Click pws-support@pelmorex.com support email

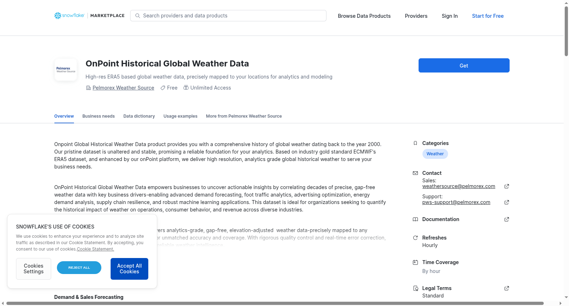click(456, 202)
